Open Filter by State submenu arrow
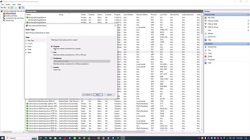250x140 pixels. (x=248, y=24)
